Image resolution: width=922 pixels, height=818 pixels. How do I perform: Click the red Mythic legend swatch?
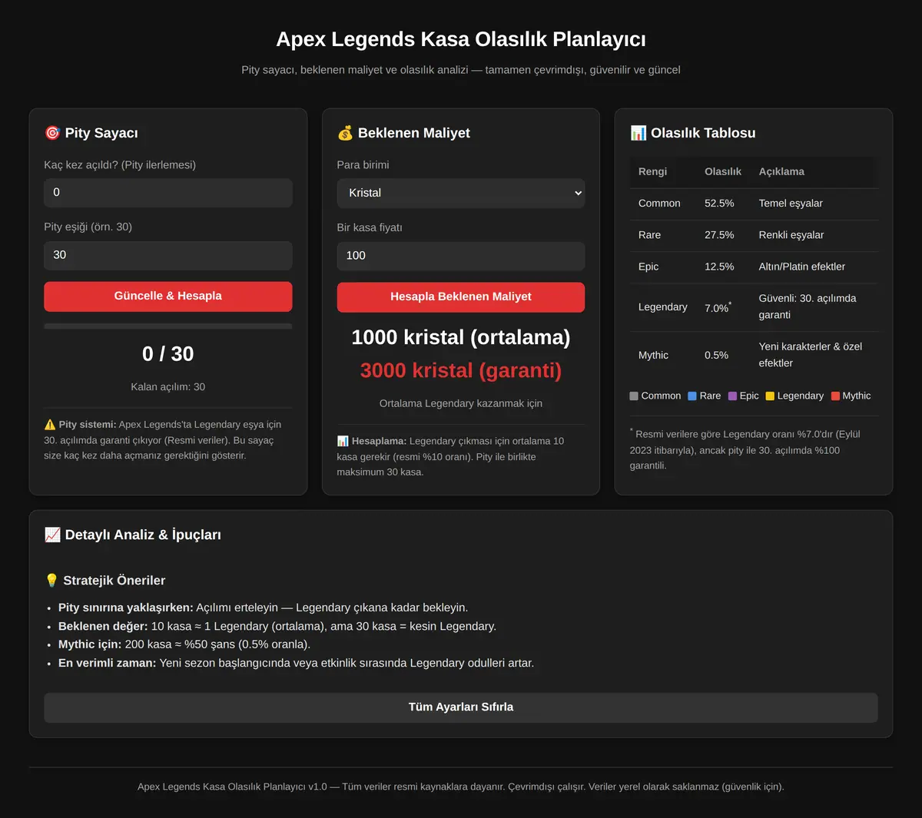click(x=835, y=396)
